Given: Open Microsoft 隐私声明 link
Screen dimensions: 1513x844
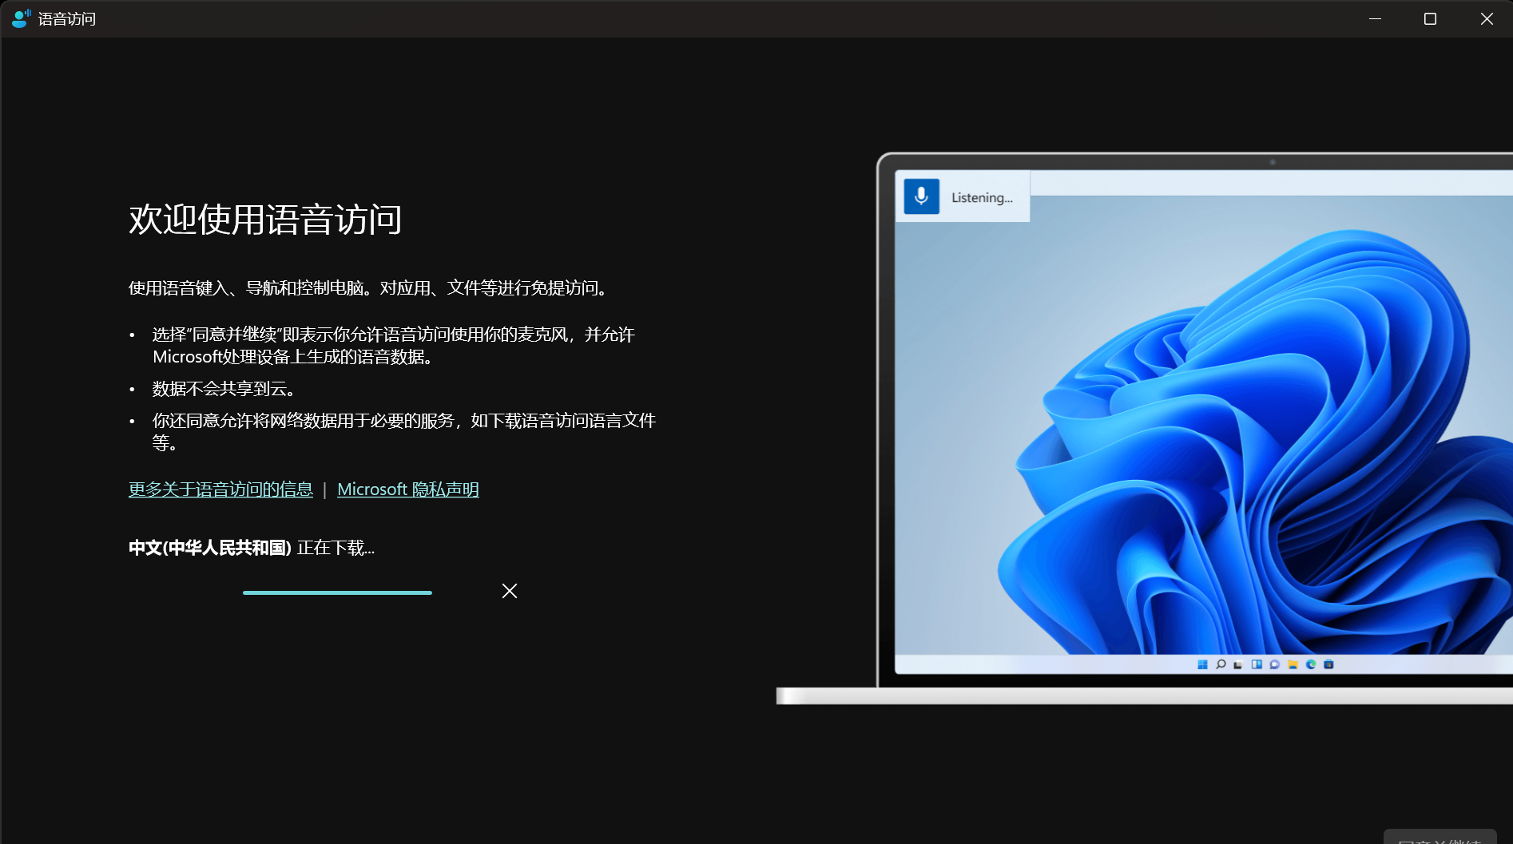Looking at the screenshot, I should [408, 489].
